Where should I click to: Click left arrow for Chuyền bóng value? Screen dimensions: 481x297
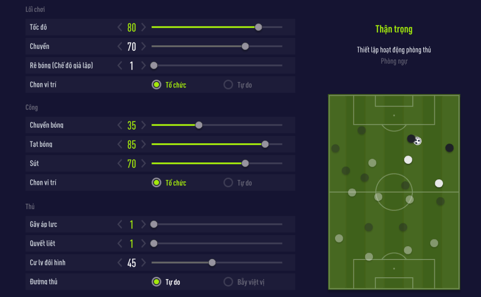coord(120,125)
